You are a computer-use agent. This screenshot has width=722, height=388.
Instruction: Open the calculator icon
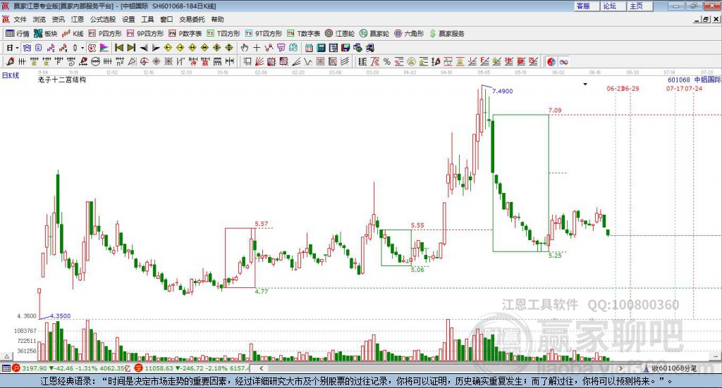coord(321,48)
